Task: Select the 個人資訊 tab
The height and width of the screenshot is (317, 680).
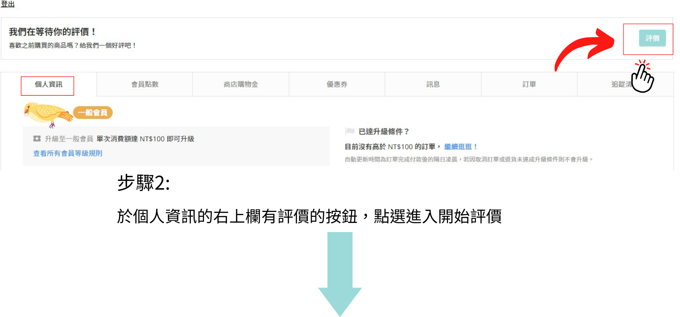Action: tap(48, 85)
